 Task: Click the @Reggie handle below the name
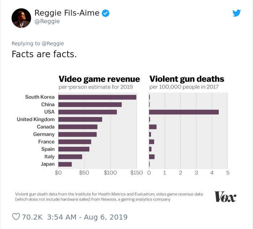click(x=47, y=21)
